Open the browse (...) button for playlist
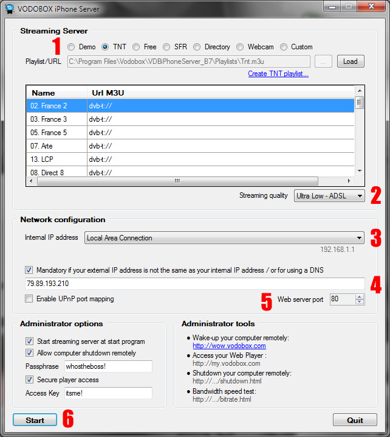Viewport: 390px width, 437px height. (x=323, y=61)
